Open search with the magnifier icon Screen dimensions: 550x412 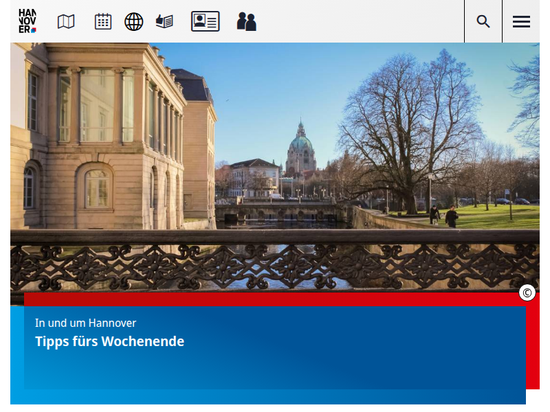point(483,21)
